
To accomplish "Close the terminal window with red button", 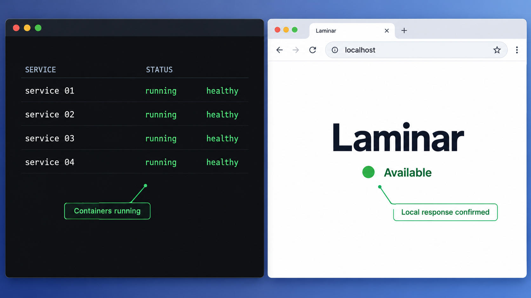I will coord(16,28).
